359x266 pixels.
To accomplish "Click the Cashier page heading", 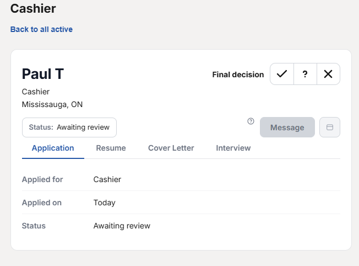I will point(33,8).
